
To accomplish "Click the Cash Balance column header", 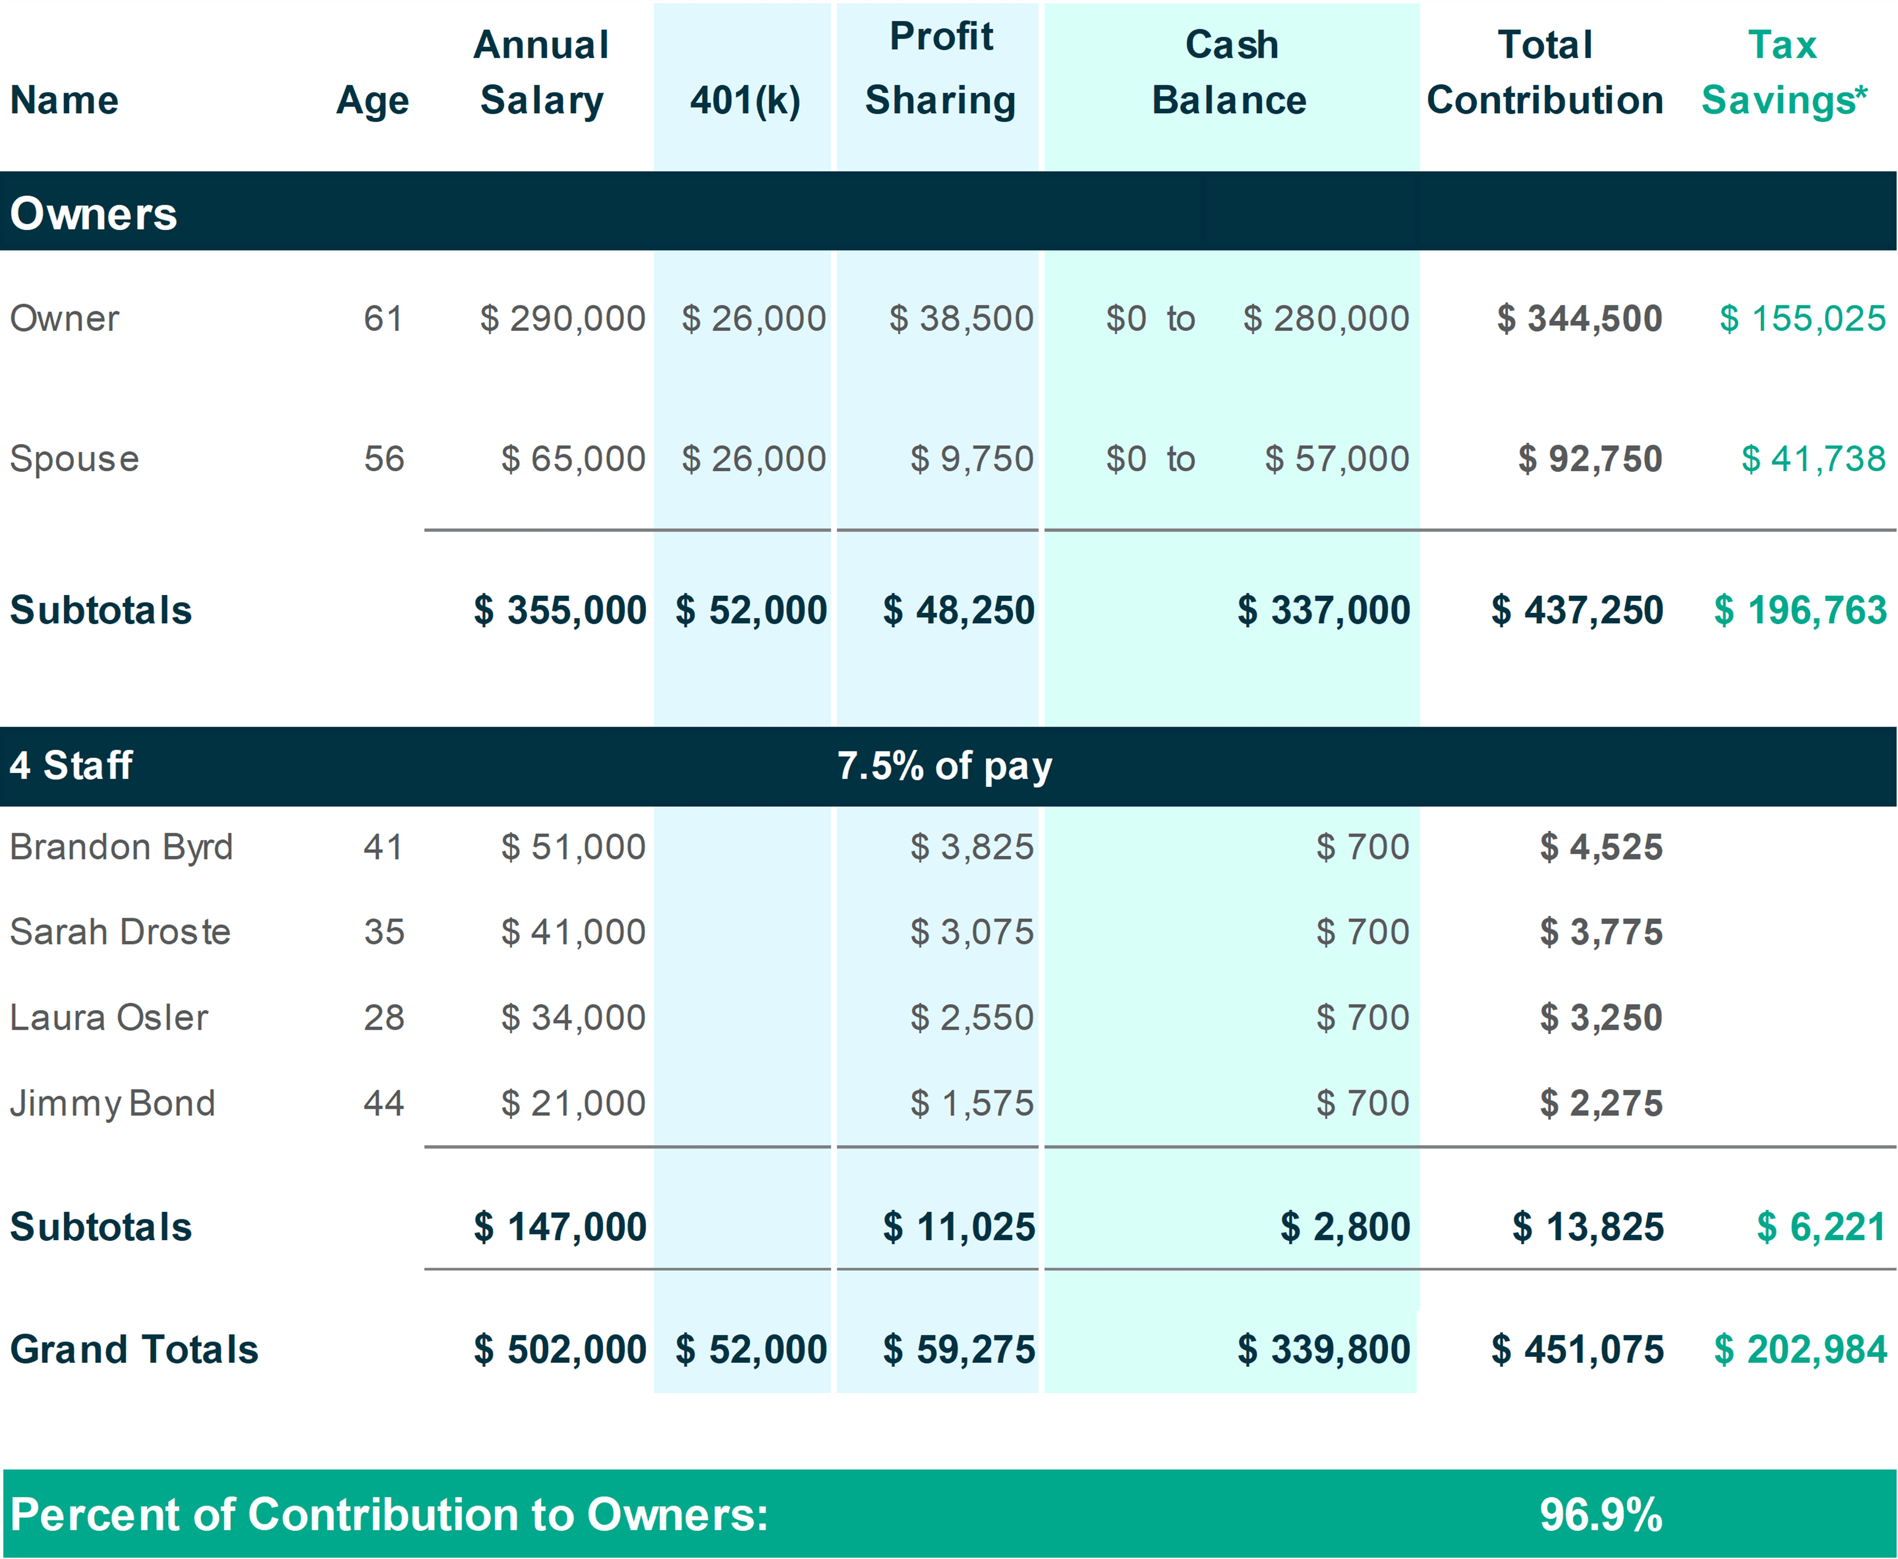I will [x=1230, y=73].
